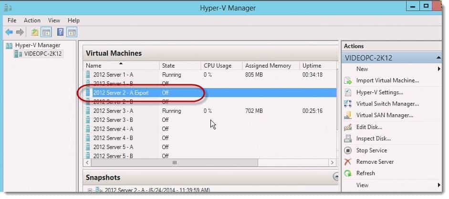This screenshot has height=199, width=449.
Task: Select the 2012 Server 3 - A row
Action: [210, 111]
